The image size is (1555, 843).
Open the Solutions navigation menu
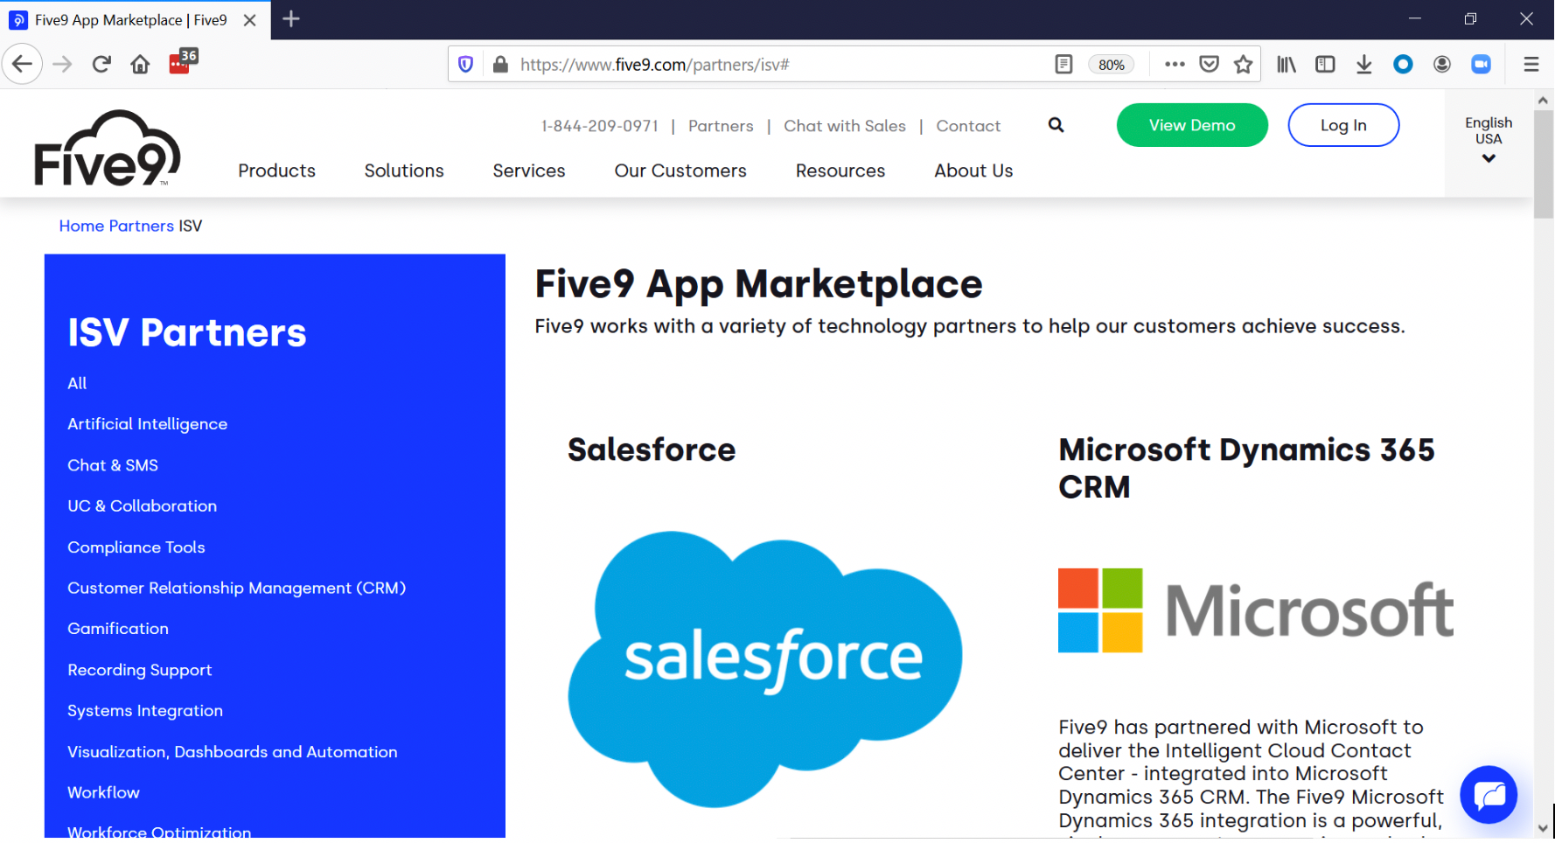(x=404, y=171)
